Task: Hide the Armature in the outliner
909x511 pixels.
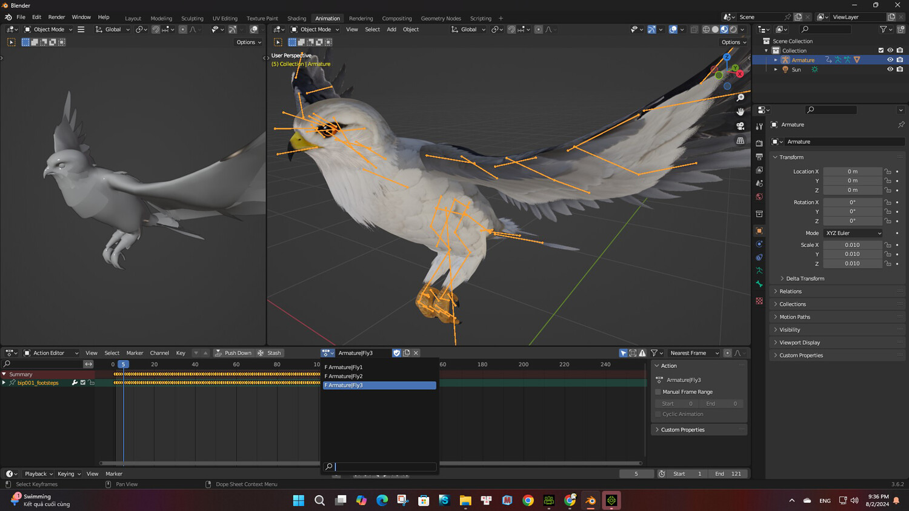Action: click(890, 60)
